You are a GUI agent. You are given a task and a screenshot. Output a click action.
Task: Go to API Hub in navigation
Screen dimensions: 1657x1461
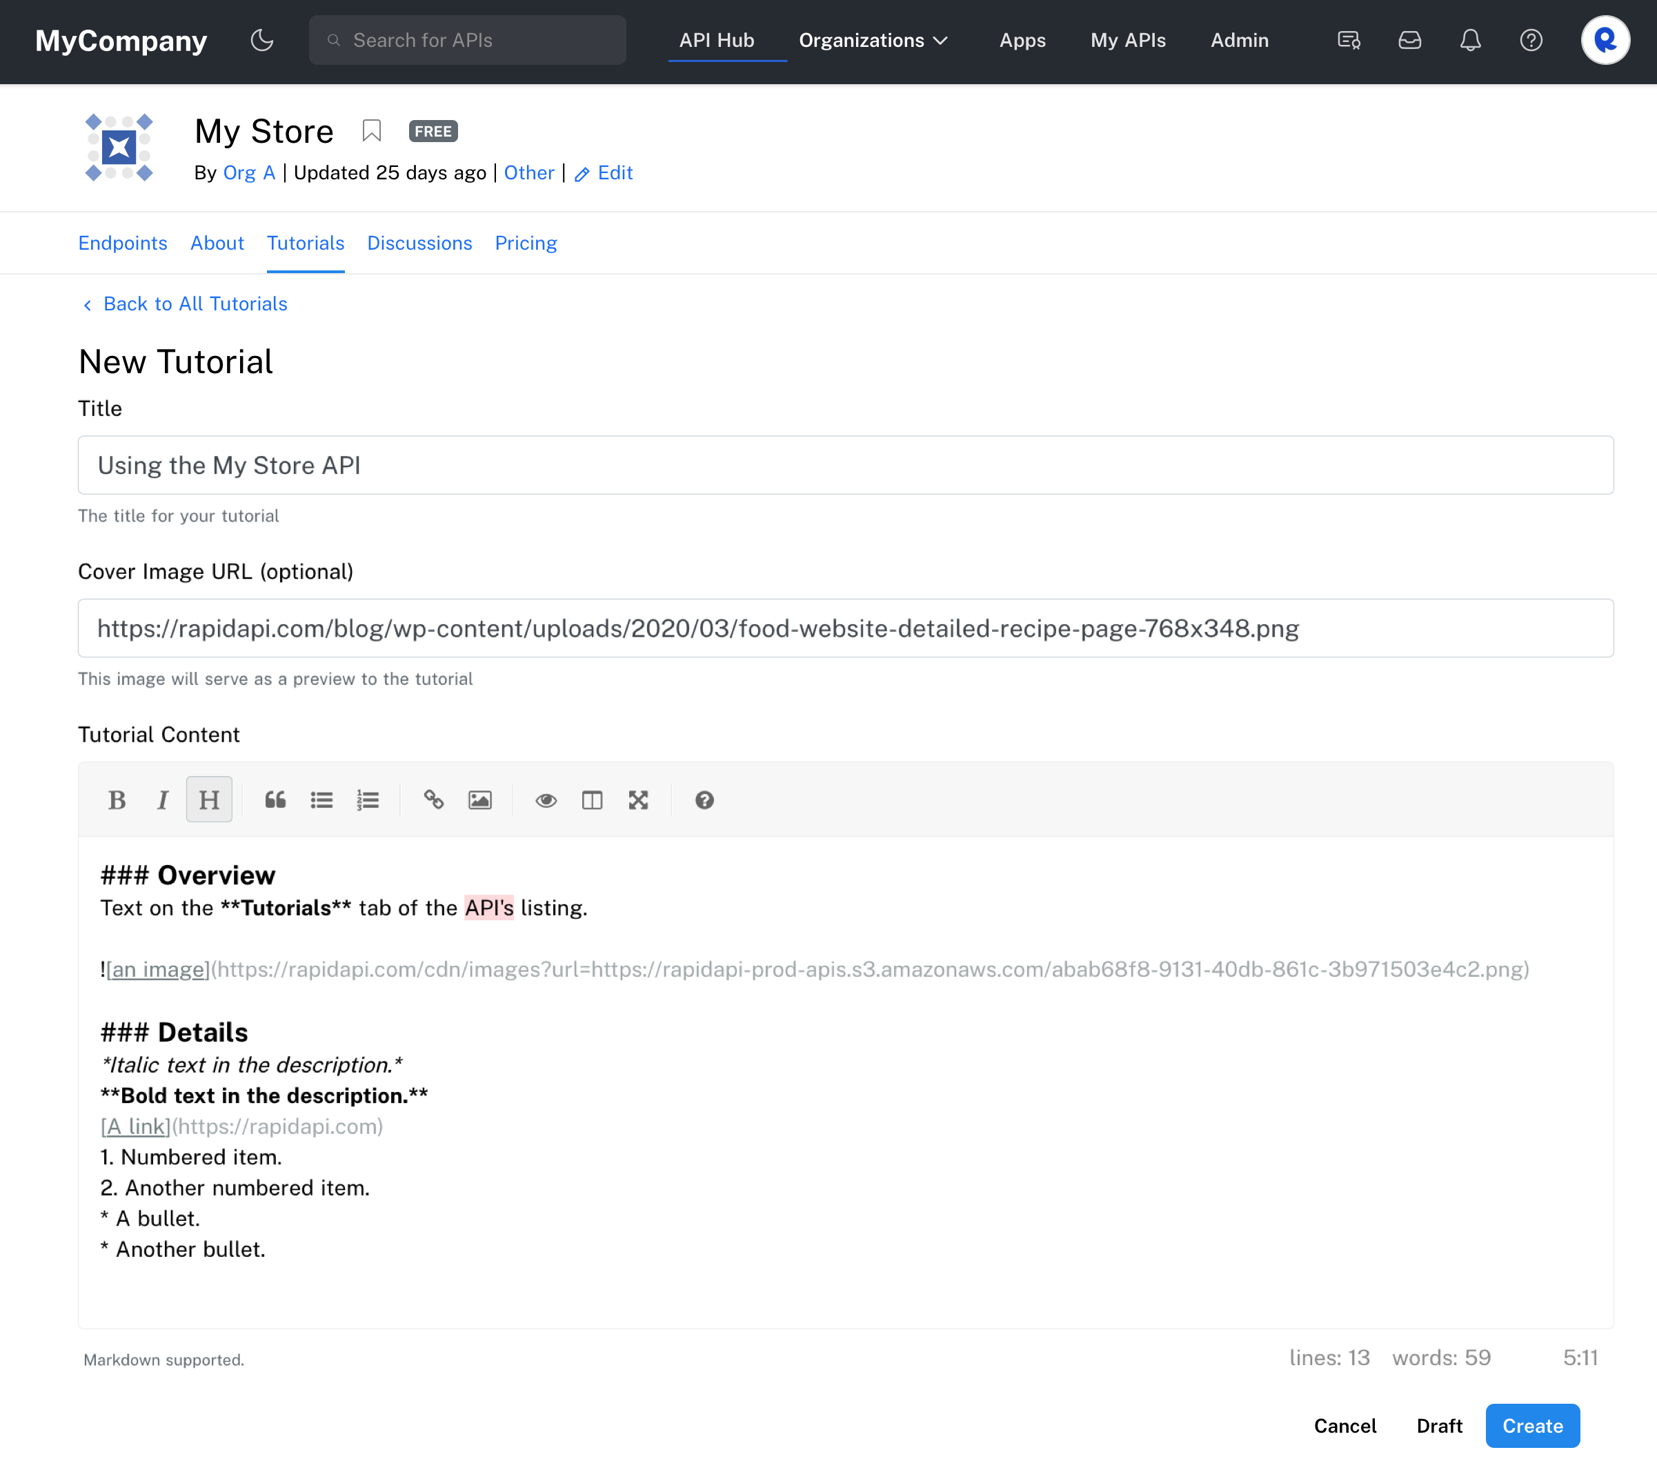717,40
